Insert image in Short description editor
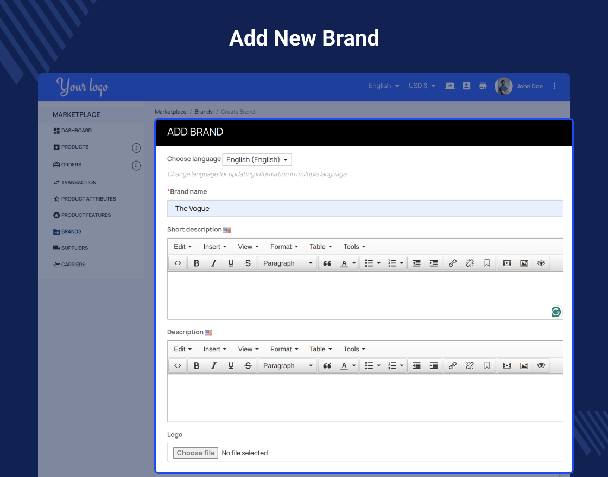 (x=524, y=263)
